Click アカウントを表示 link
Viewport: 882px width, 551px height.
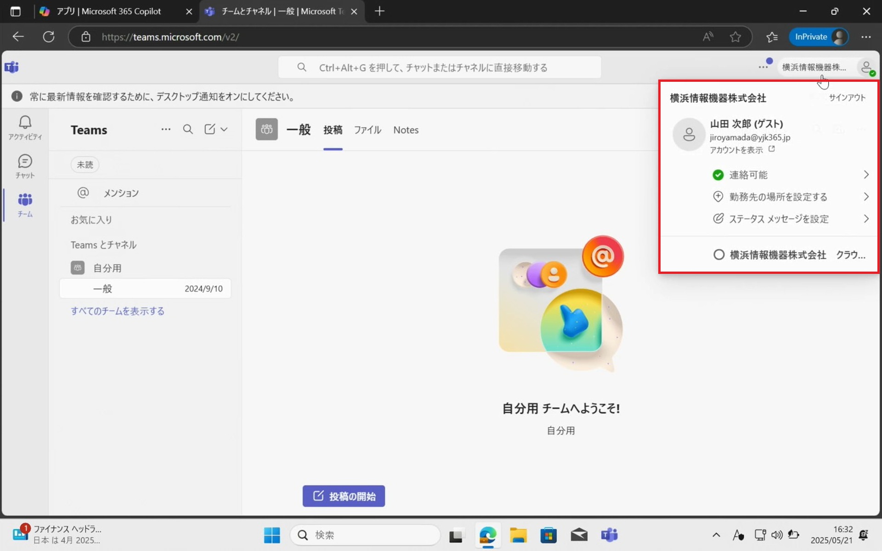(x=736, y=150)
